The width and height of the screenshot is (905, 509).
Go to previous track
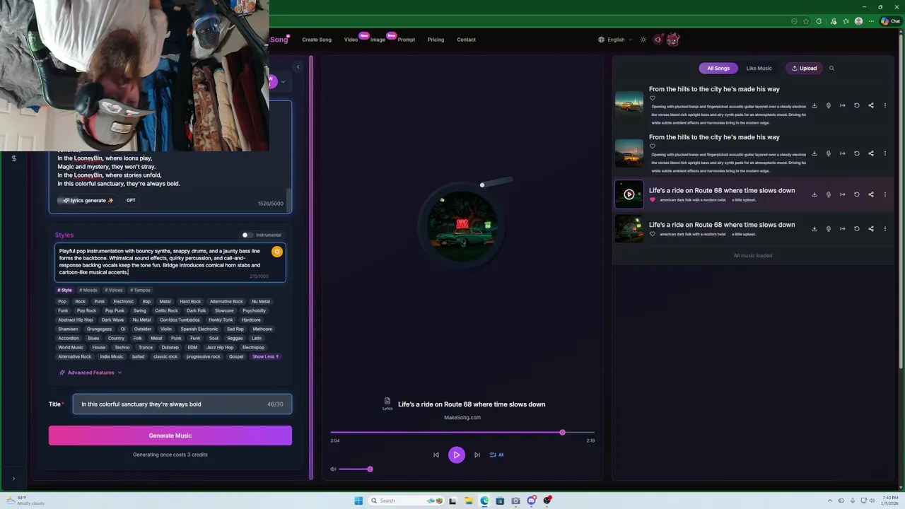coord(436,455)
